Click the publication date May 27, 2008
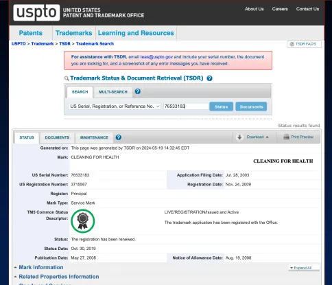The width and height of the screenshot is (332, 285). click(84, 258)
